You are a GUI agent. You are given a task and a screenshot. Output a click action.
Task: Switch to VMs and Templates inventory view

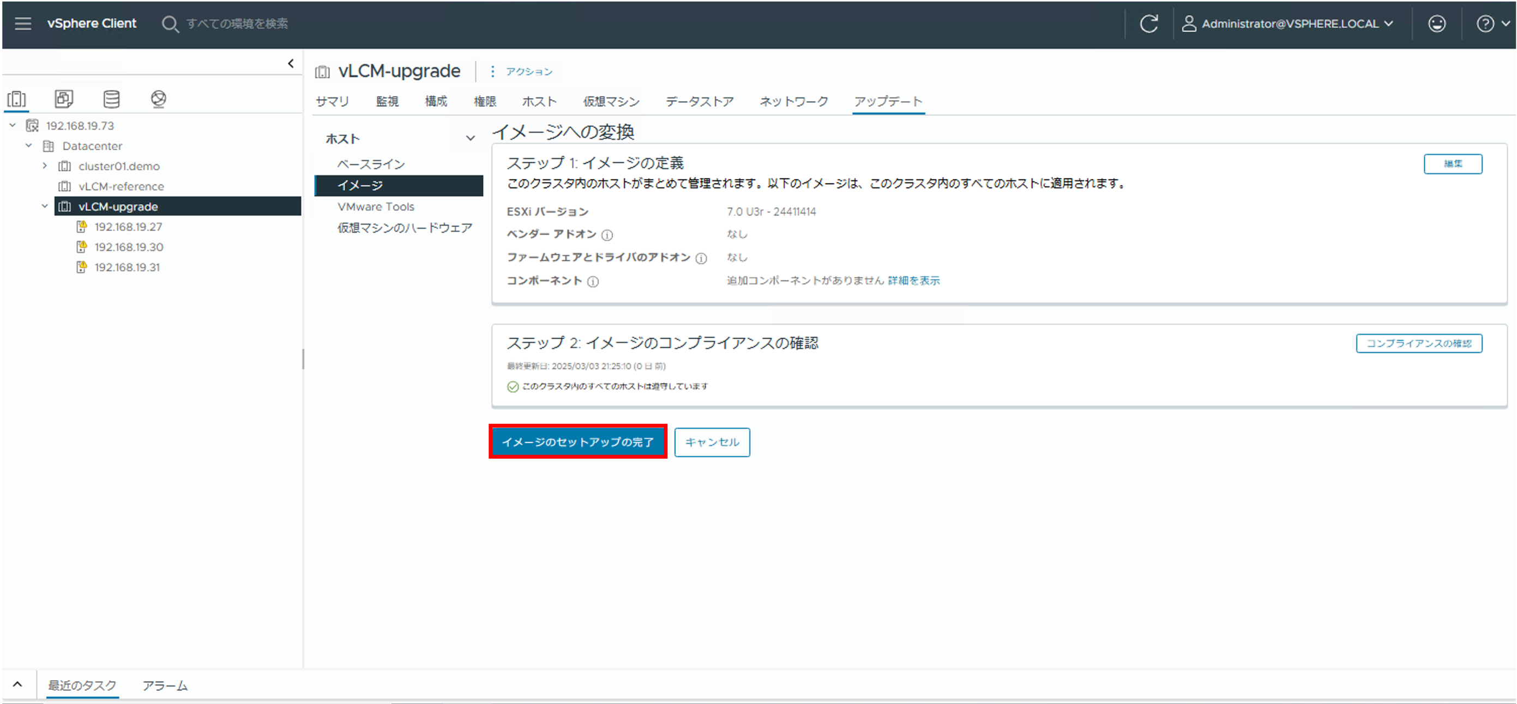click(x=64, y=99)
